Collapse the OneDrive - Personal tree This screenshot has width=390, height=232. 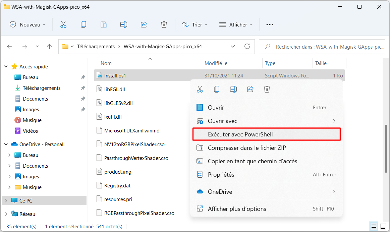tap(6, 144)
